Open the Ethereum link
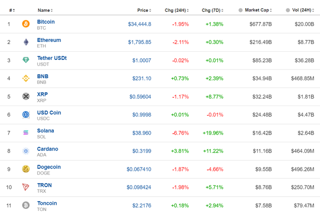Viewport: 320px width, 213px height. point(49,40)
